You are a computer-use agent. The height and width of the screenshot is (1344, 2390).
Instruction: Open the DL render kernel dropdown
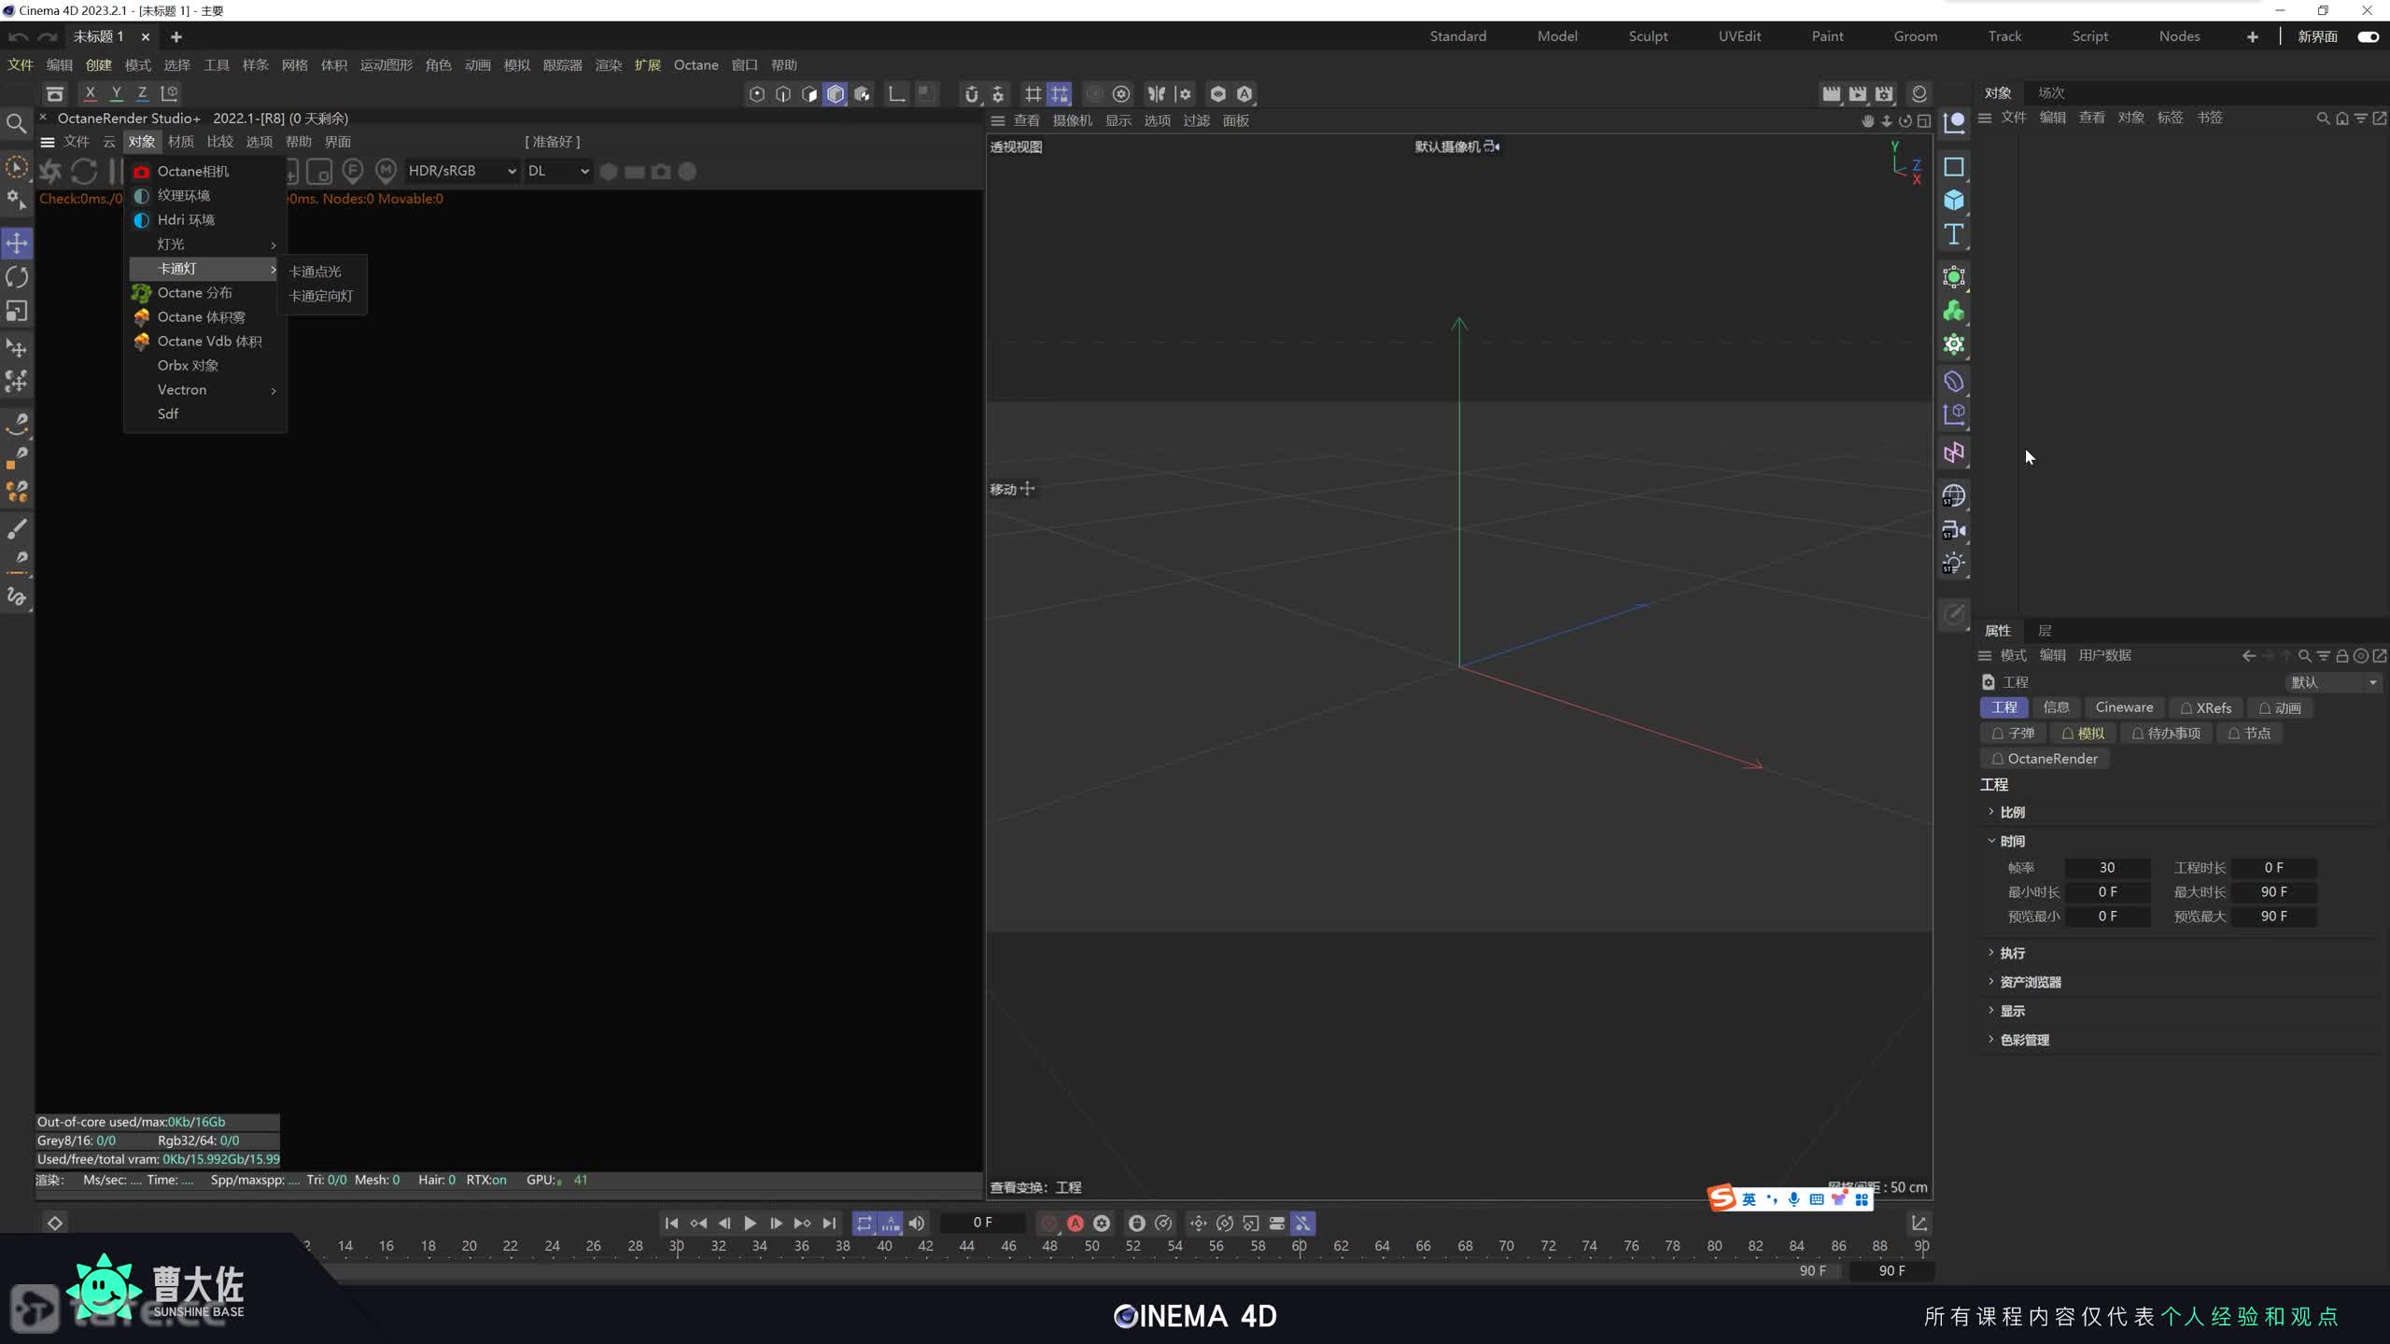[557, 171]
